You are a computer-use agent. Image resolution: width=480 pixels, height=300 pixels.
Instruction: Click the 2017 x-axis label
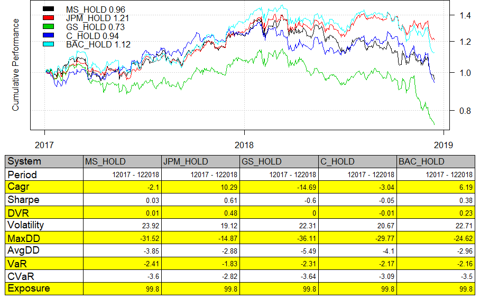tap(44, 145)
